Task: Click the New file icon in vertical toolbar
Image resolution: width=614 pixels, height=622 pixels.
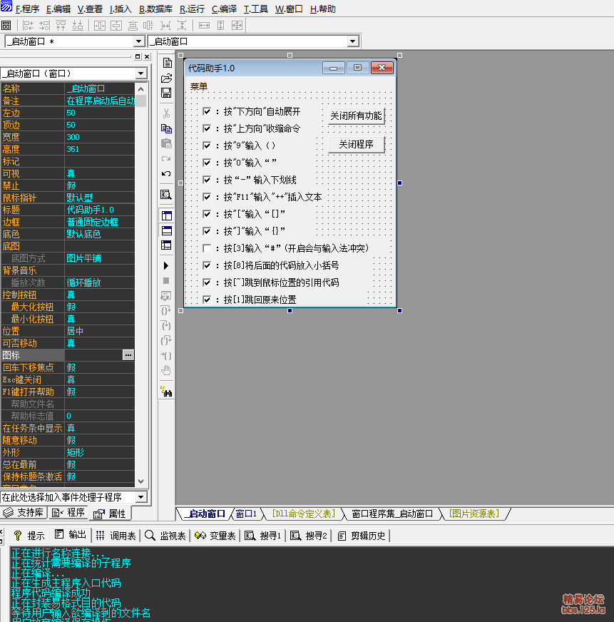Action: 167,63
